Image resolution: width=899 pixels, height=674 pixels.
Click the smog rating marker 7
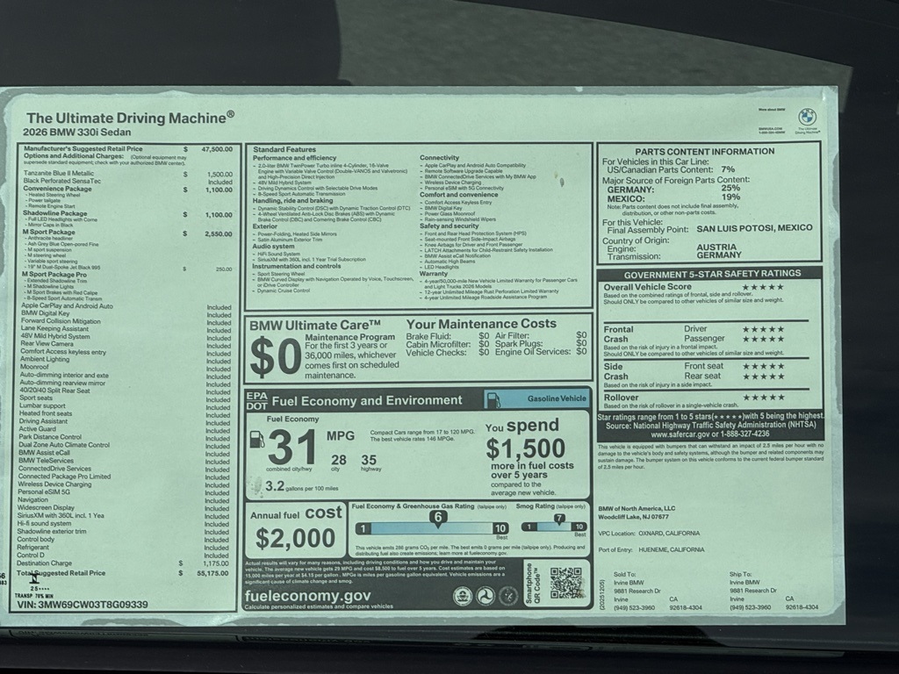(558, 518)
